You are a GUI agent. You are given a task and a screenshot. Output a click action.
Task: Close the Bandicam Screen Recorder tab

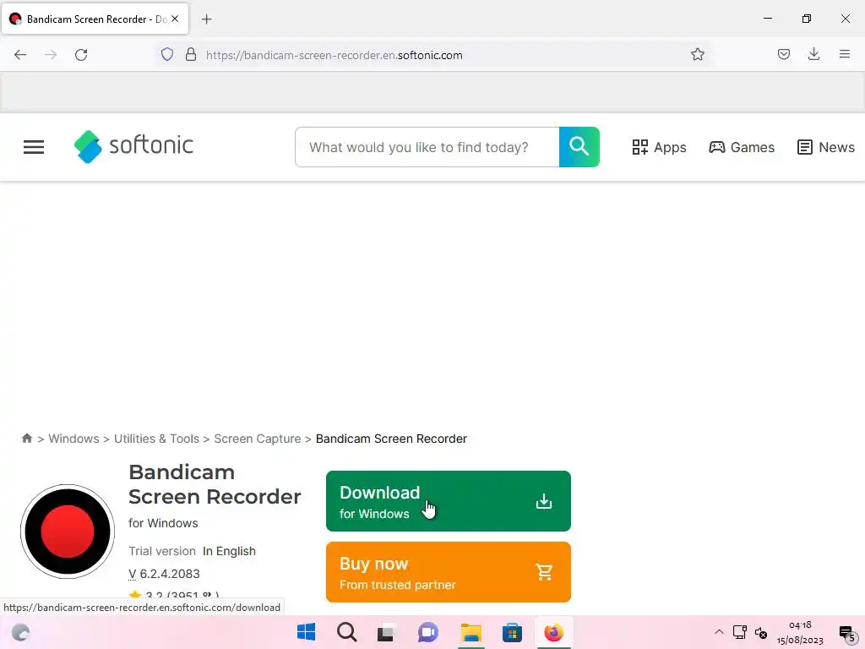point(175,19)
